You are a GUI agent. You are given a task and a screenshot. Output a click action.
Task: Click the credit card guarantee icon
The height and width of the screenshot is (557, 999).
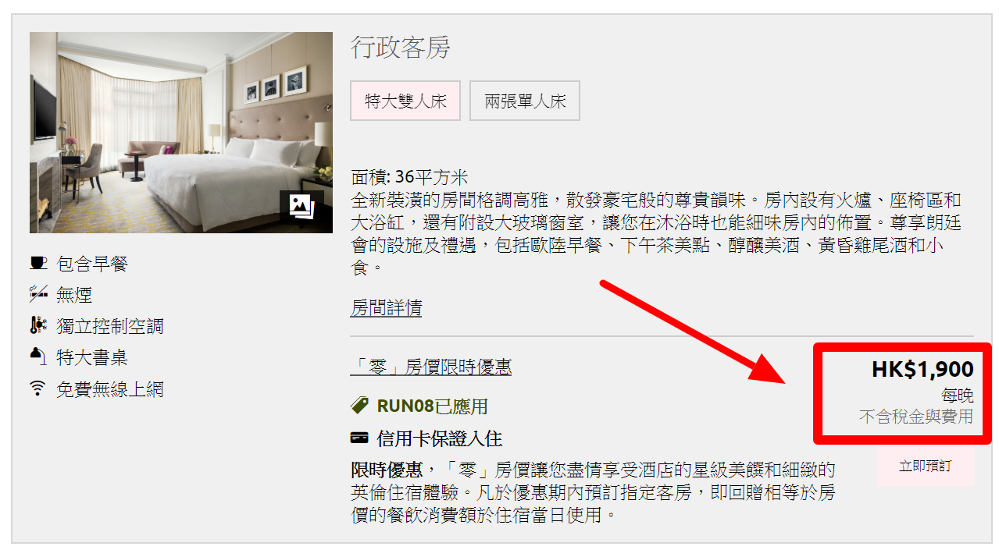[359, 438]
